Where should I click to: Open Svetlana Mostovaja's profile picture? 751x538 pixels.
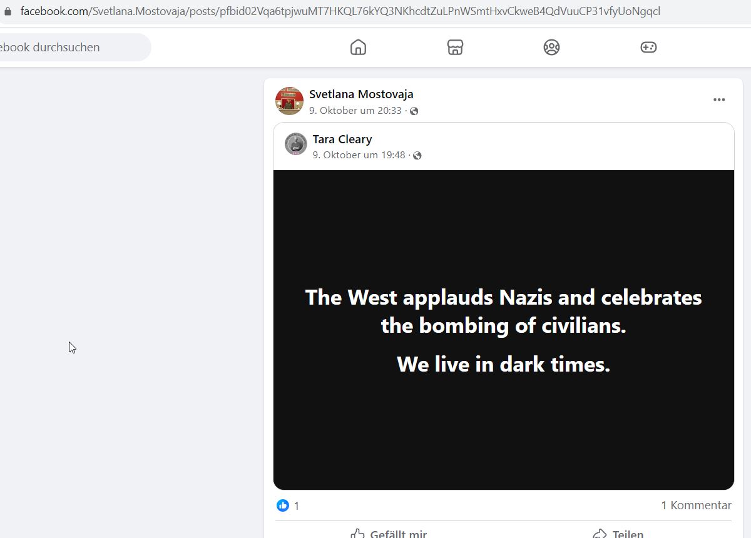point(289,101)
